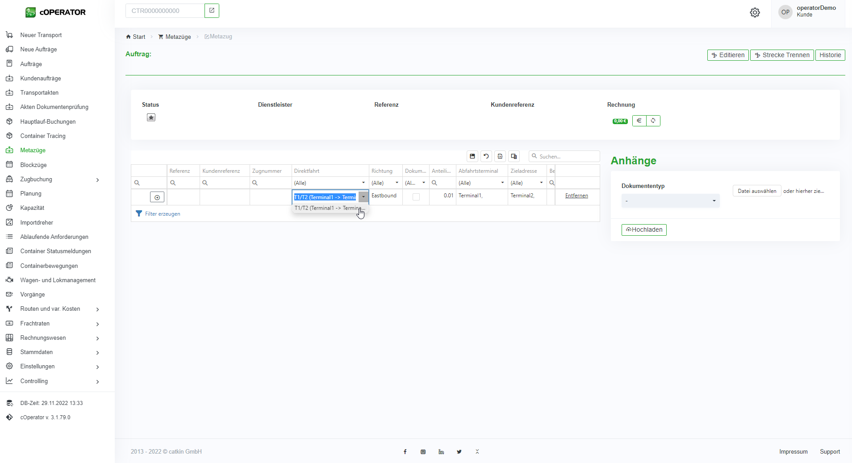This screenshot has width=852, height=463.
Task: Toggle the Dokum... checkbox in the grid row
Action: (x=416, y=197)
